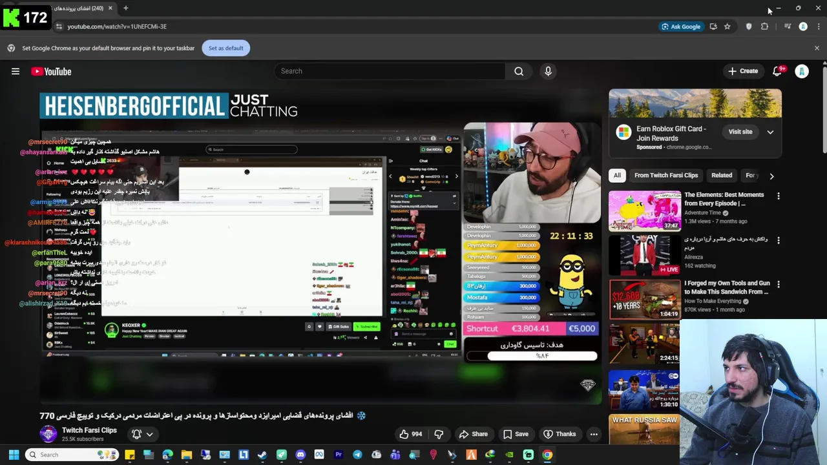Viewport: 827px width, 465px height.
Task: Open Twitch Farsi Clips channel name
Action: (89, 430)
